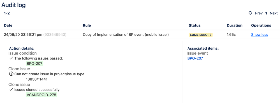This screenshot has width=280, height=103.
Task: Click the checkmark beside The following issues passed
Action: (11, 58)
